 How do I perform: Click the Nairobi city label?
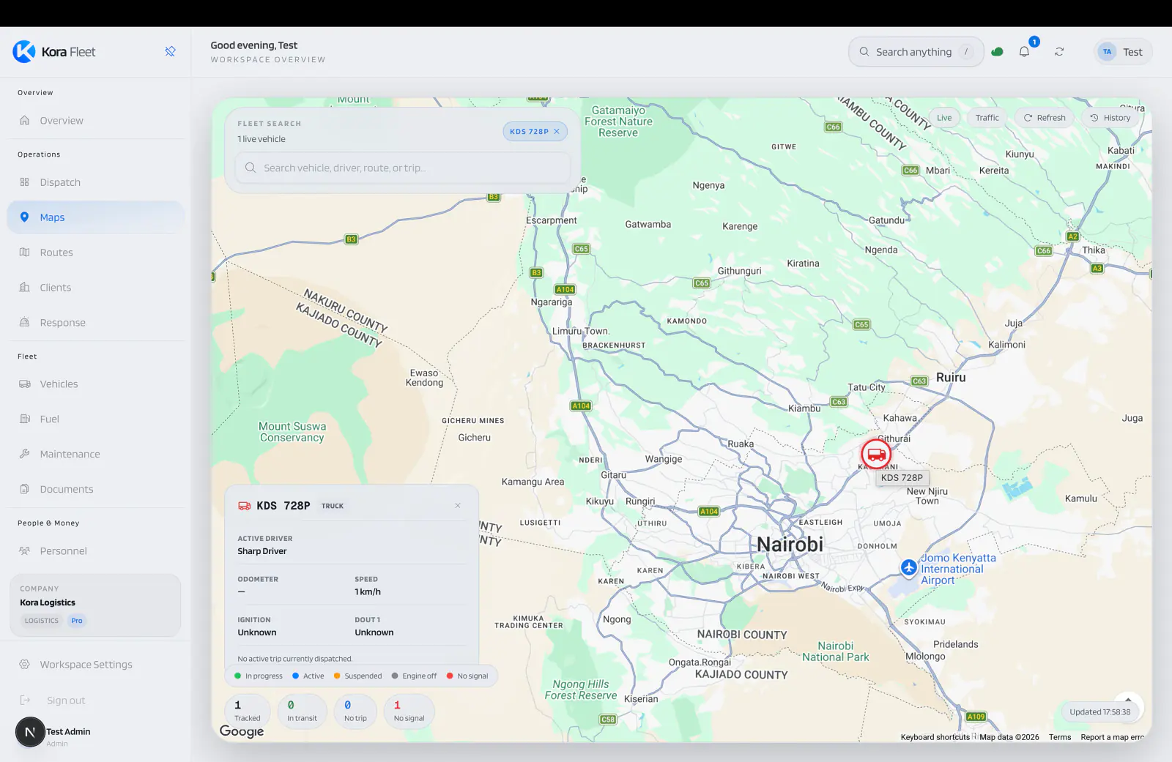click(790, 545)
